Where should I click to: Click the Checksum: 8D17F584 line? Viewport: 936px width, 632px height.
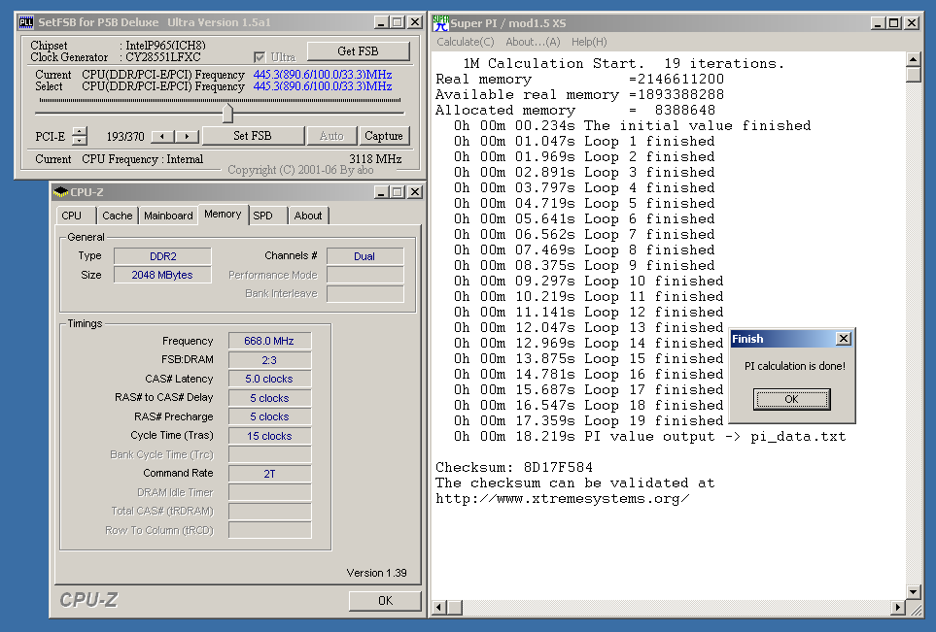[514, 467]
